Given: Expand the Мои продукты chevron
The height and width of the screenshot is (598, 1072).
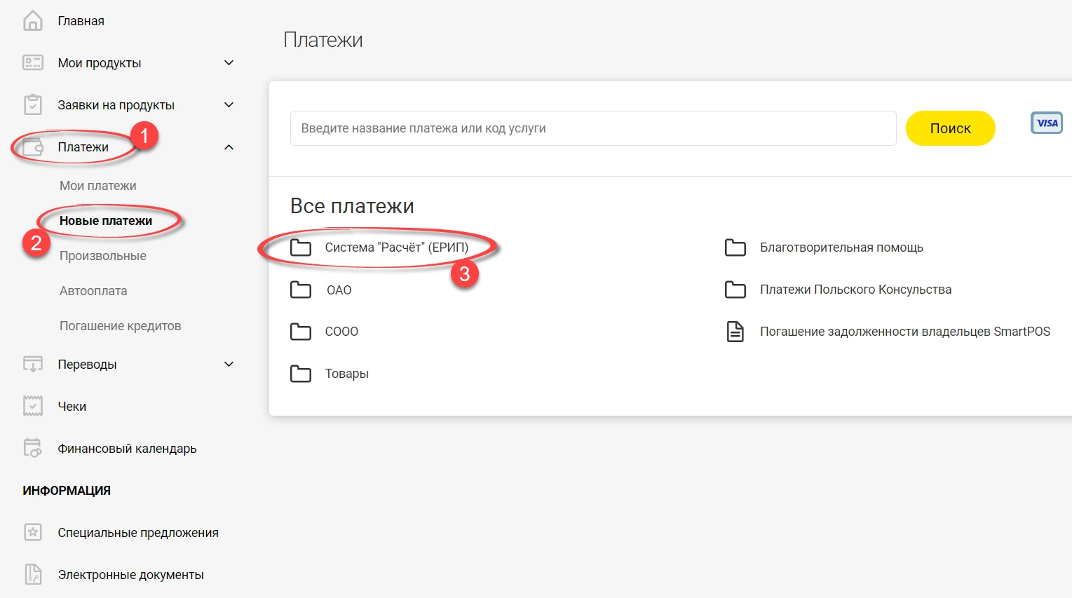Looking at the screenshot, I should click(x=229, y=63).
